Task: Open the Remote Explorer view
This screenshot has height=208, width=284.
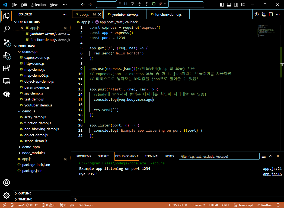Action: 7,81
